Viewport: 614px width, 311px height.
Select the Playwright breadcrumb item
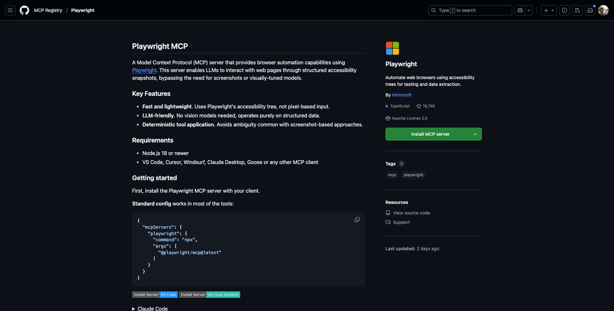83,10
